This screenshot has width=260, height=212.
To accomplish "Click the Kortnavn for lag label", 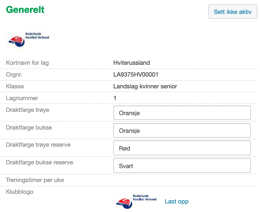I will [27, 63].
